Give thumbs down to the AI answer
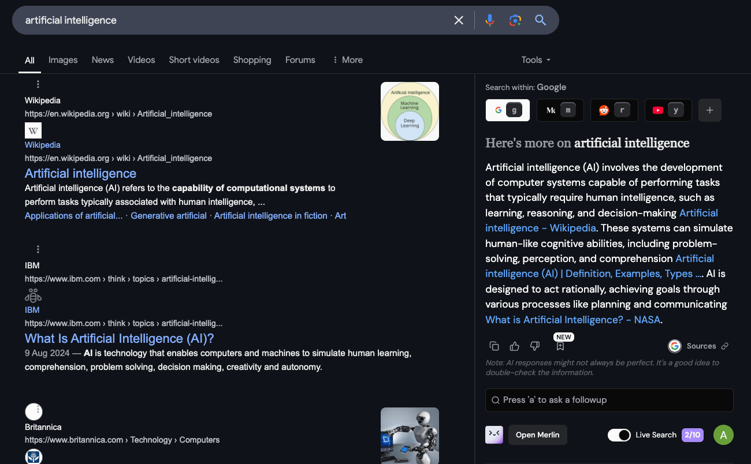The width and height of the screenshot is (751, 464). [535, 346]
